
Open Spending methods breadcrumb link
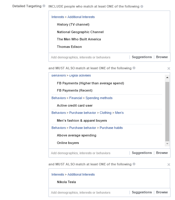(99, 98)
